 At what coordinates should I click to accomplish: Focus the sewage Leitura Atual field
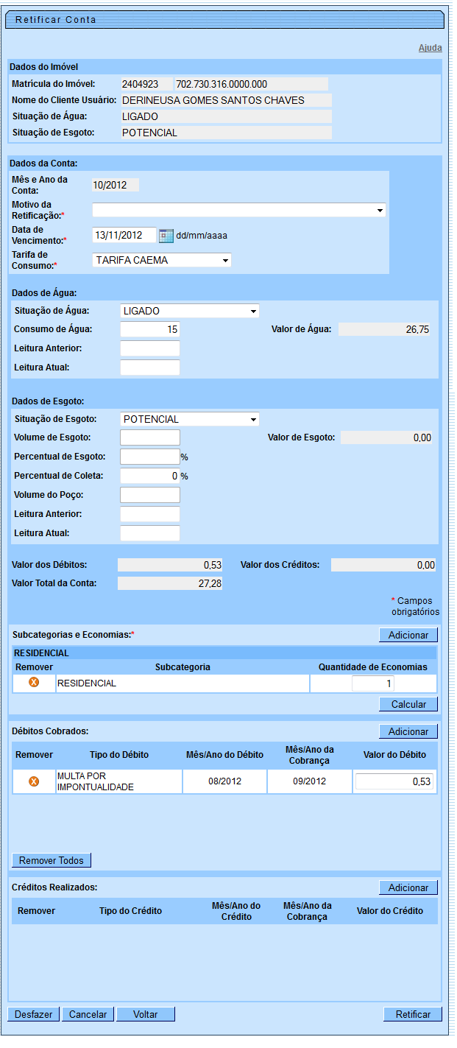pos(150,533)
